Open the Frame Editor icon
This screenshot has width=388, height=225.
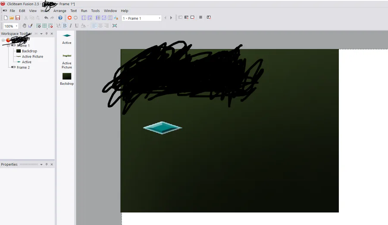(90, 18)
